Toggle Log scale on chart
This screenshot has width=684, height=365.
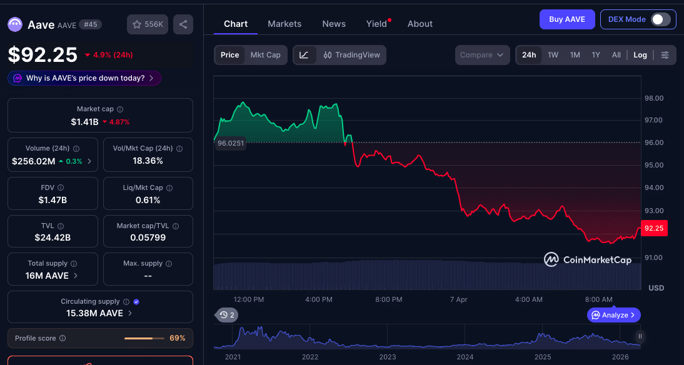click(640, 55)
